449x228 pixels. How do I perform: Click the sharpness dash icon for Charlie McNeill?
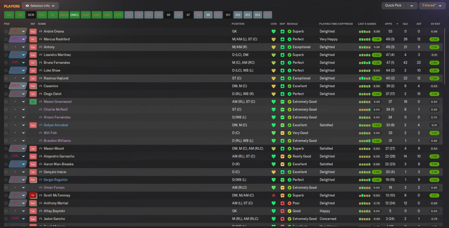pyautogui.click(x=282, y=110)
